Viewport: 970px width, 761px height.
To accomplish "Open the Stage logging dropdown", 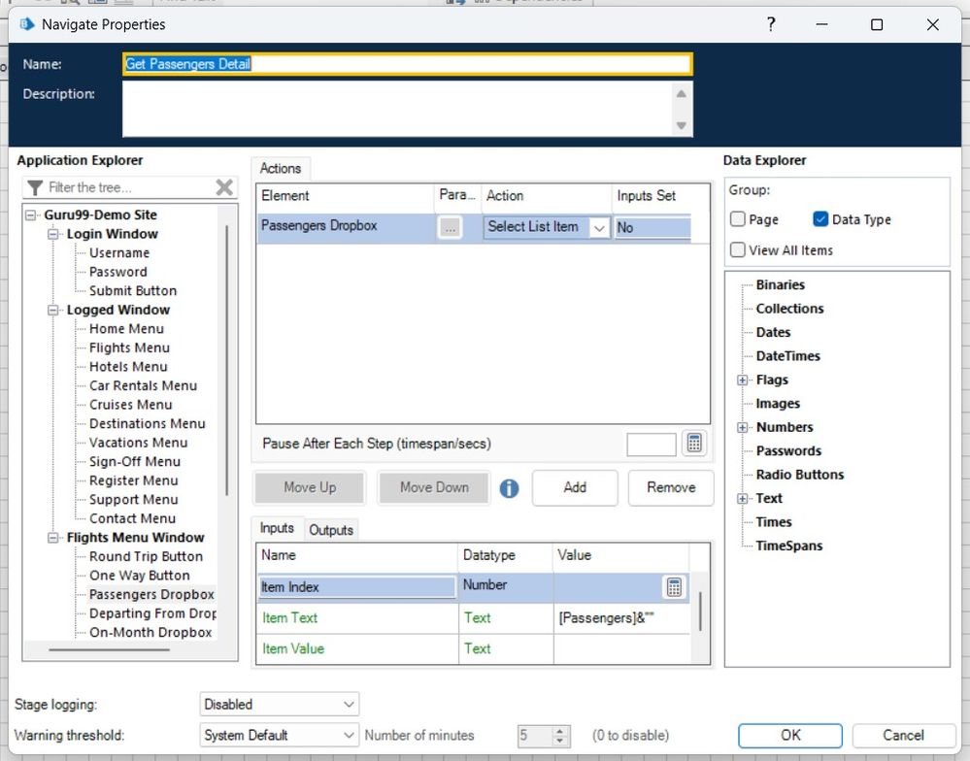I will (279, 704).
